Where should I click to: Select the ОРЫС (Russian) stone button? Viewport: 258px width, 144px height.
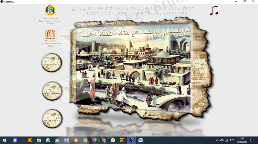click(x=52, y=91)
